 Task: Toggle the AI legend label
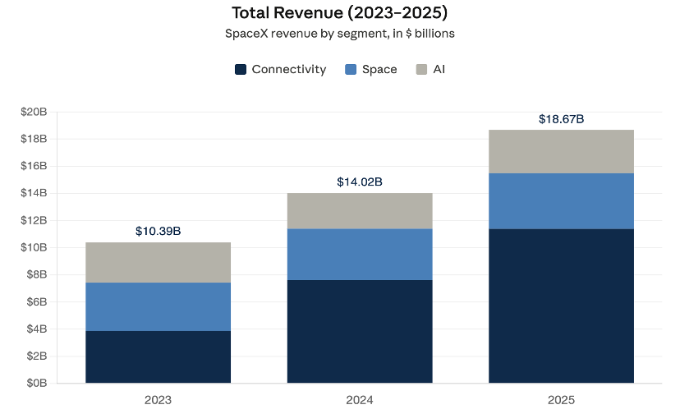click(439, 70)
